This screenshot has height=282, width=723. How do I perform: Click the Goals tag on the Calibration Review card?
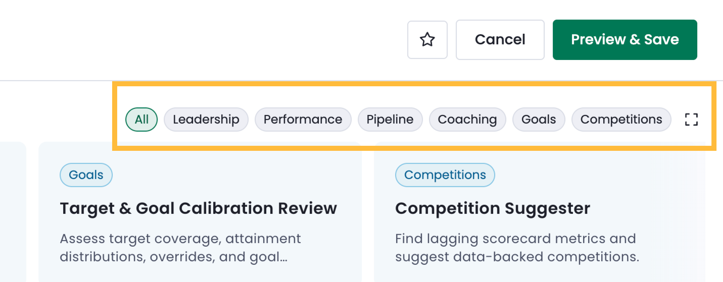point(86,175)
